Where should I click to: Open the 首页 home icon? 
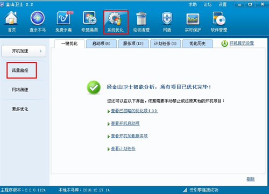click(x=11, y=18)
